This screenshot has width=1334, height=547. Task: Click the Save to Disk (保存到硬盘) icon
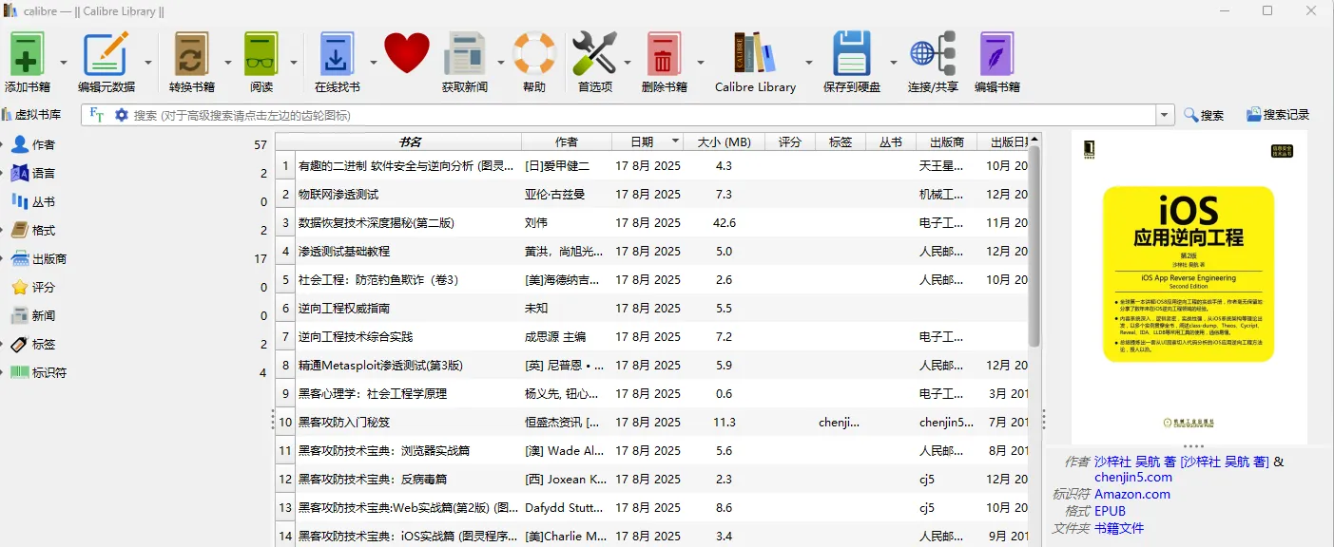[851, 54]
